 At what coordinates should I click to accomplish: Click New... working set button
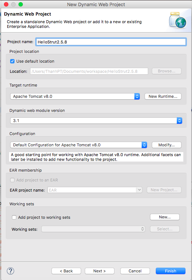pyautogui.click(x=165, y=217)
